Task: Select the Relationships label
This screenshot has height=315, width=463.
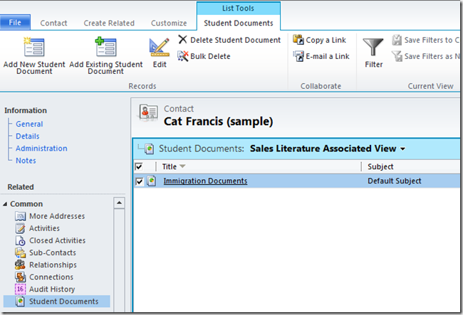Action: (x=53, y=265)
